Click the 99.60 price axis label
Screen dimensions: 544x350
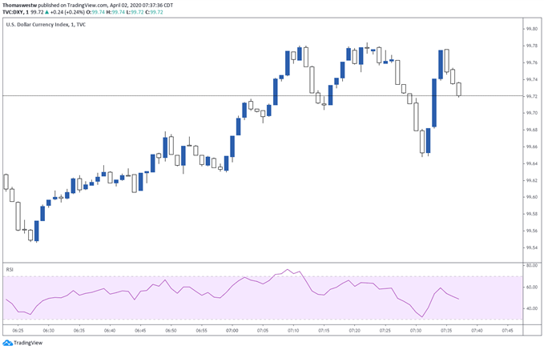click(x=532, y=197)
